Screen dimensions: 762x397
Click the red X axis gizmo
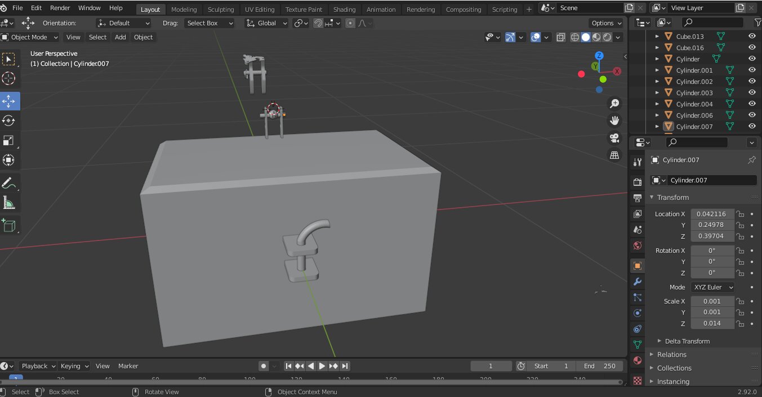tap(617, 72)
